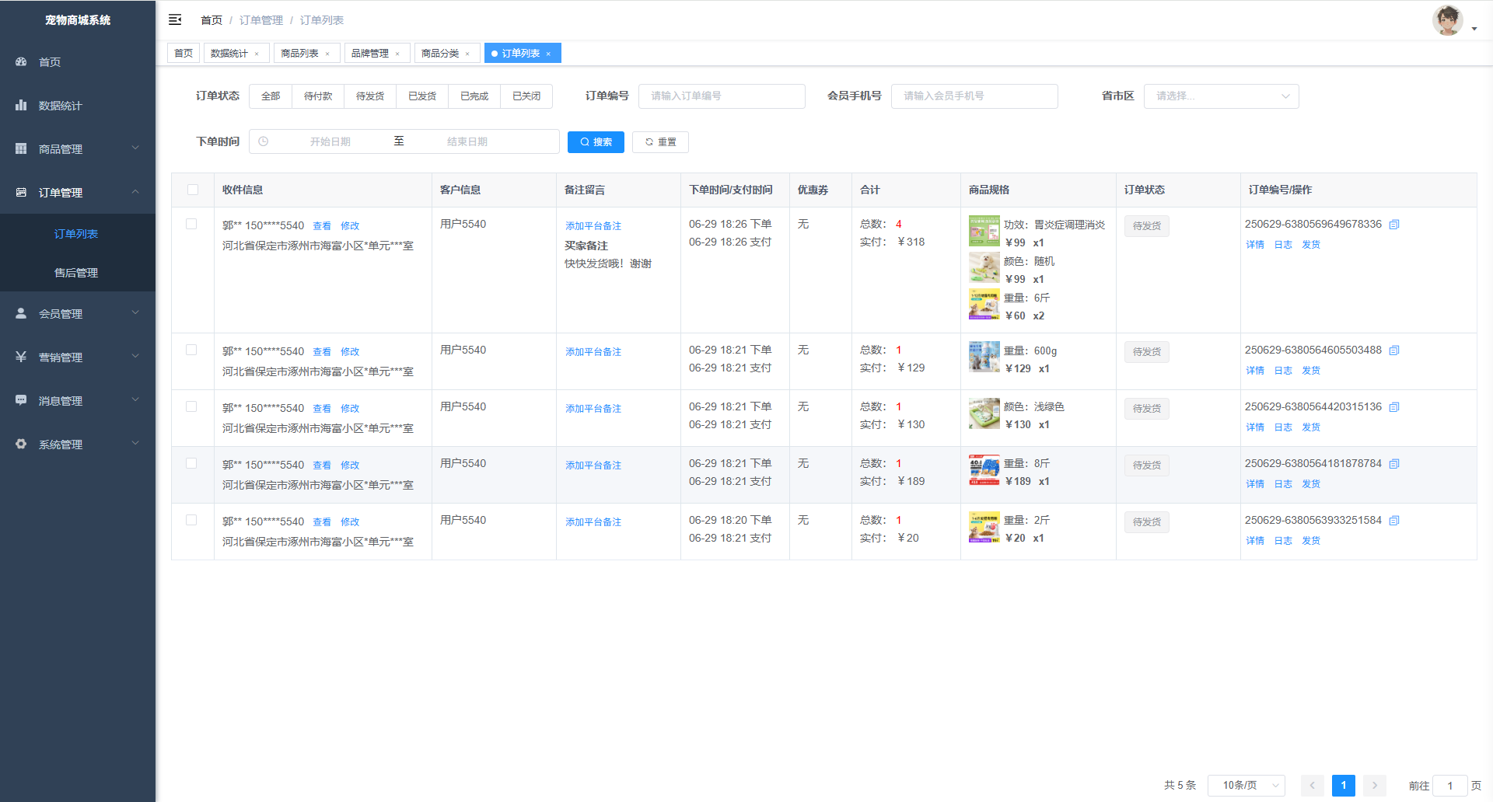
Task: Focus the 订单编号 input field
Action: (721, 96)
